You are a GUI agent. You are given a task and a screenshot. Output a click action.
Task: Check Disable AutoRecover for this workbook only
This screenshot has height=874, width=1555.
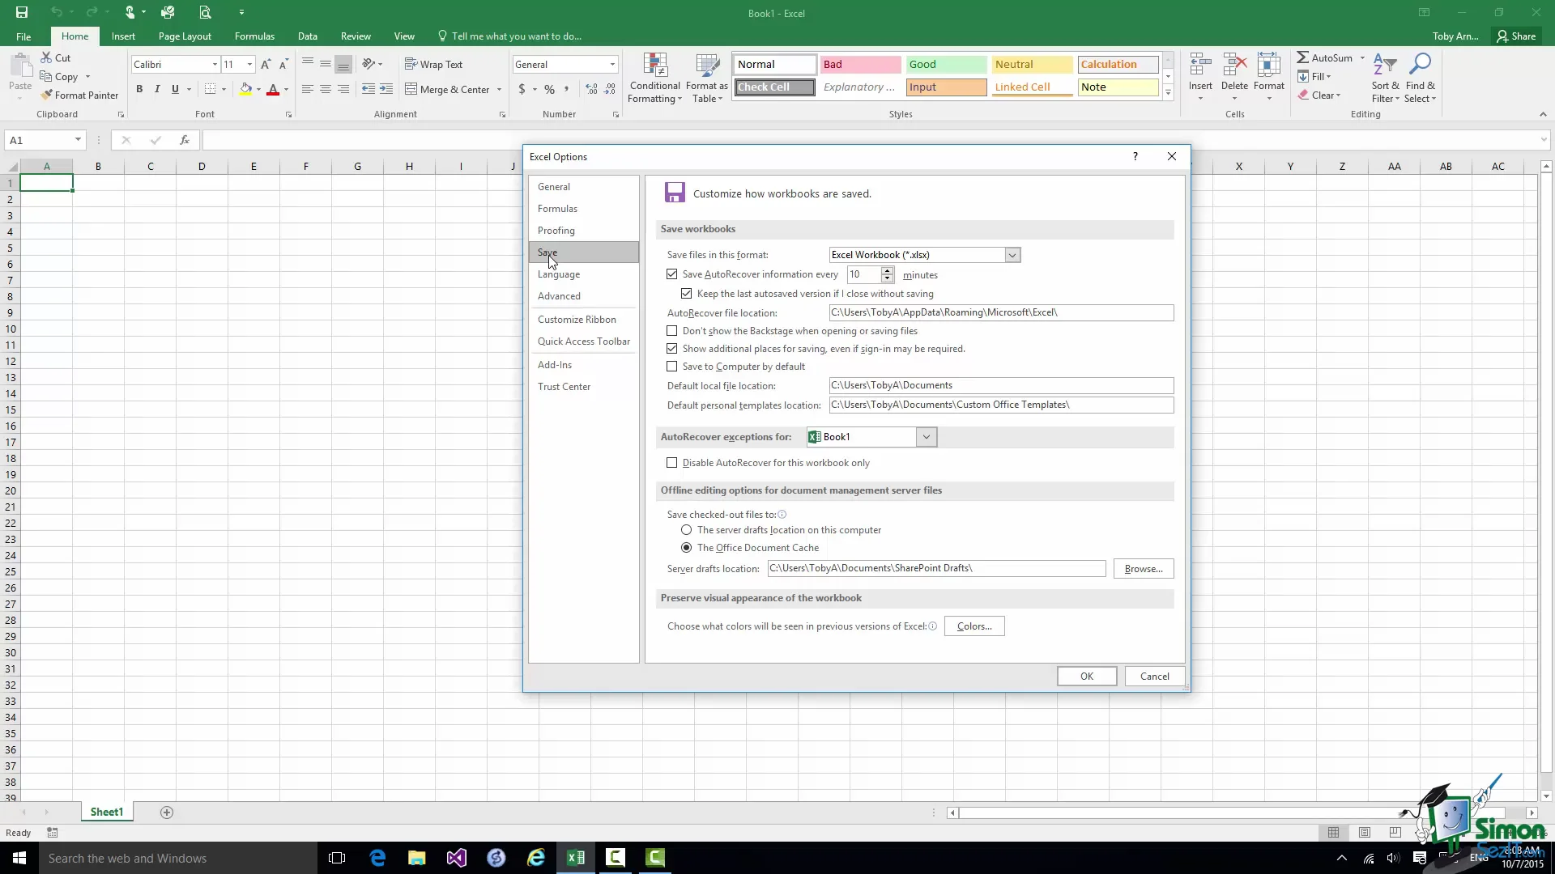(672, 463)
